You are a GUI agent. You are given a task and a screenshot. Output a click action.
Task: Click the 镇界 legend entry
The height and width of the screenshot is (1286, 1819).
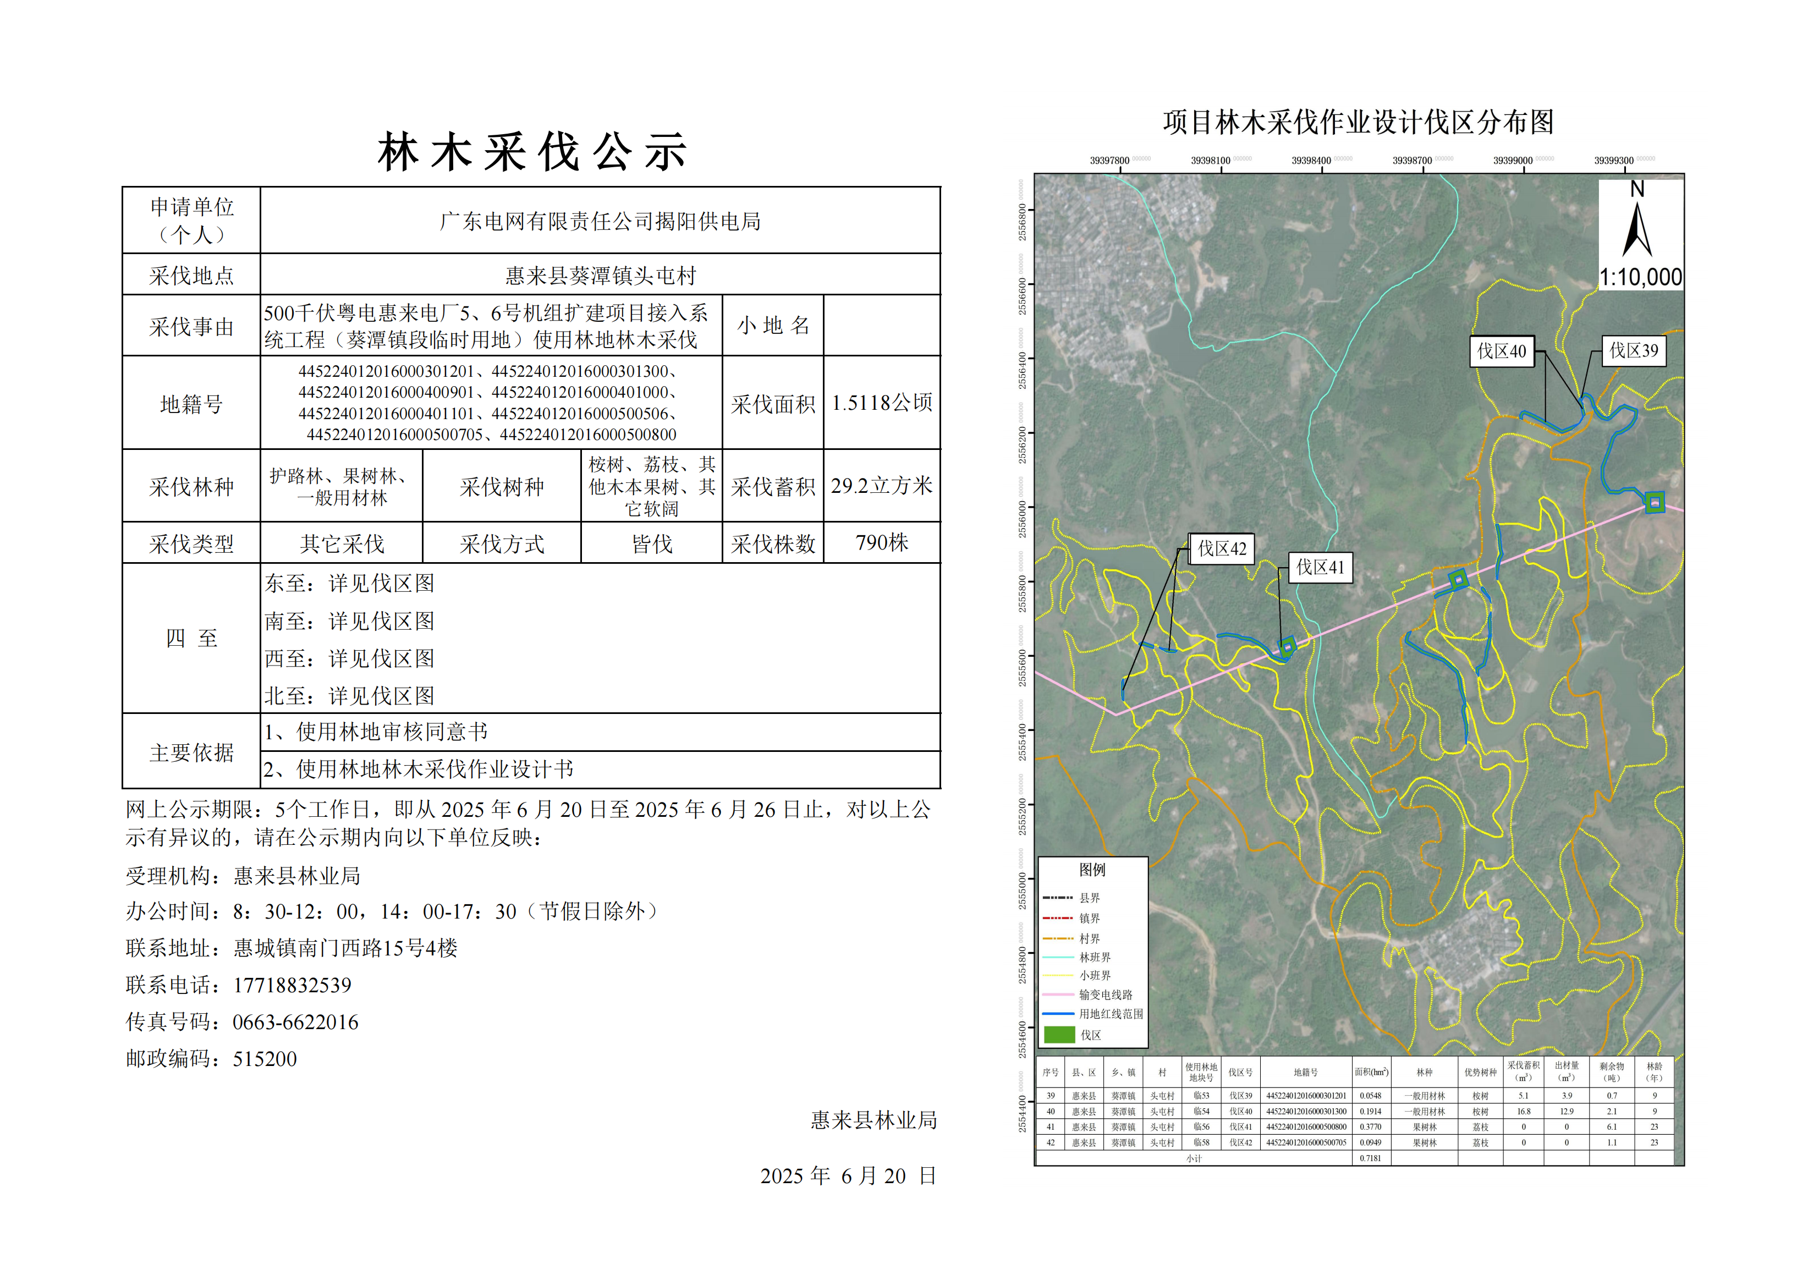click(1072, 919)
